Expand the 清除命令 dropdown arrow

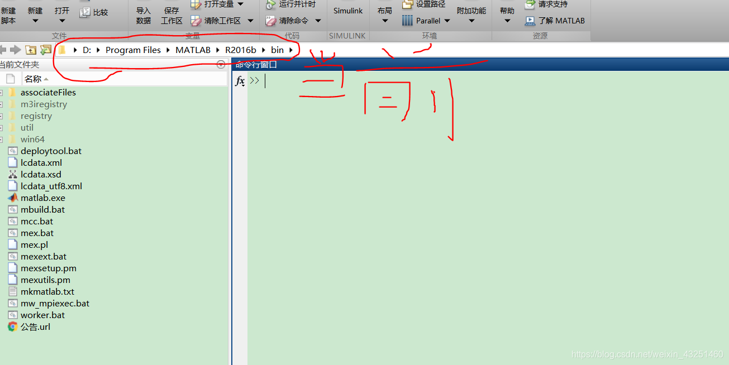pos(318,21)
